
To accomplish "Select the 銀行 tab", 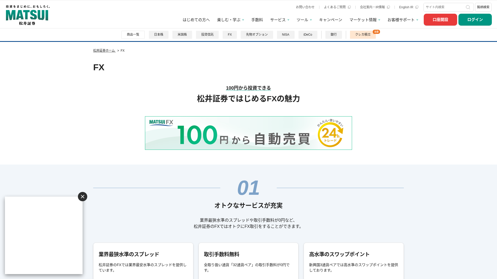I will [334, 35].
